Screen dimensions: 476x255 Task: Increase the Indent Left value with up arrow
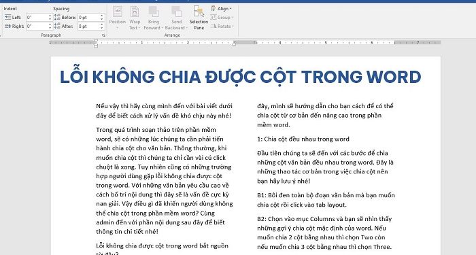point(50,16)
